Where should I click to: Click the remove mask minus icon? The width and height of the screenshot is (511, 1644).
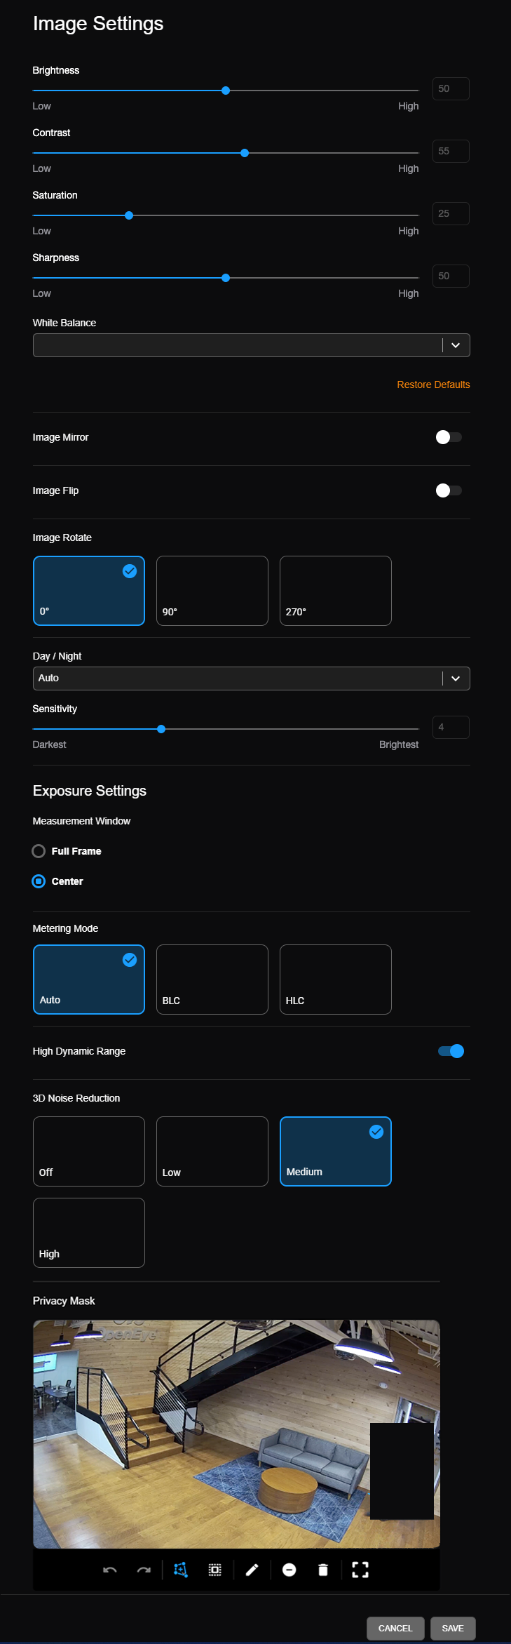tap(289, 1570)
